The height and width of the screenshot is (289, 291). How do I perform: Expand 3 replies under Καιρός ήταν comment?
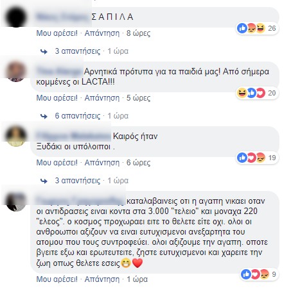78,181
